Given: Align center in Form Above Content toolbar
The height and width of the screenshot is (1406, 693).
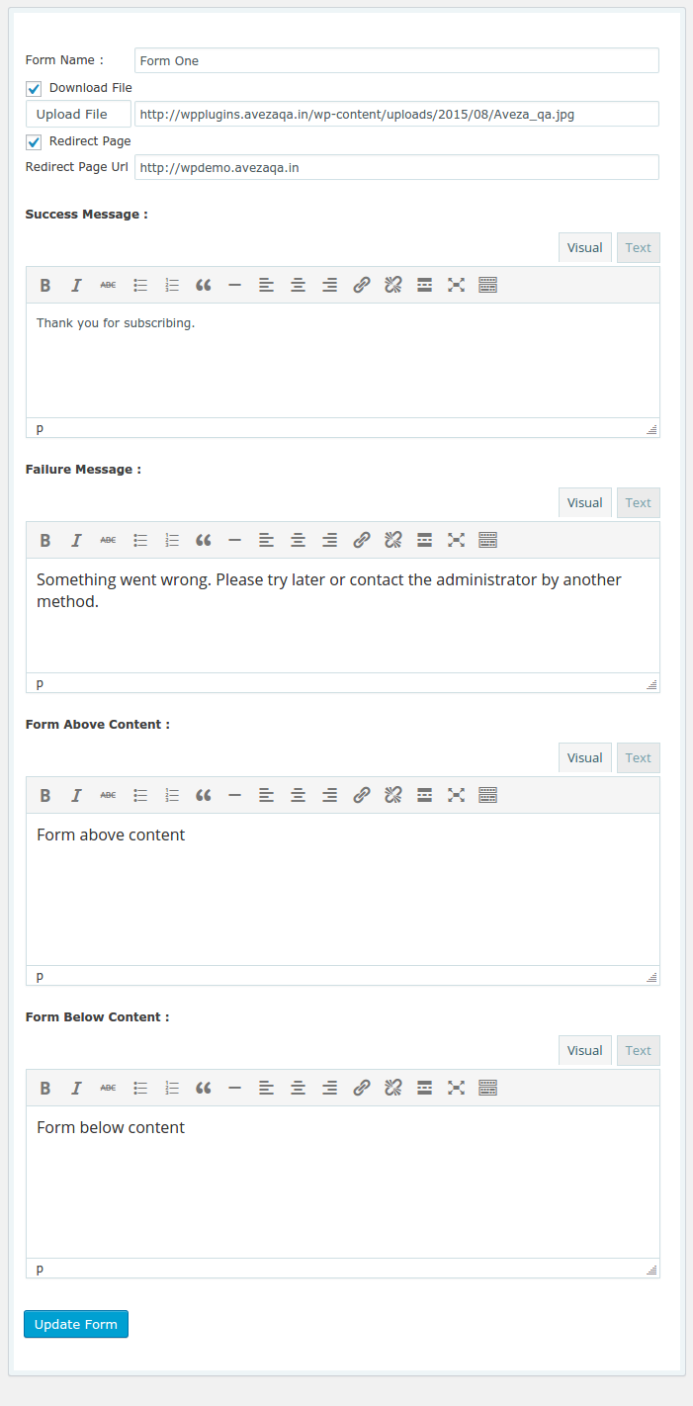Looking at the screenshot, I should click(x=298, y=795).
